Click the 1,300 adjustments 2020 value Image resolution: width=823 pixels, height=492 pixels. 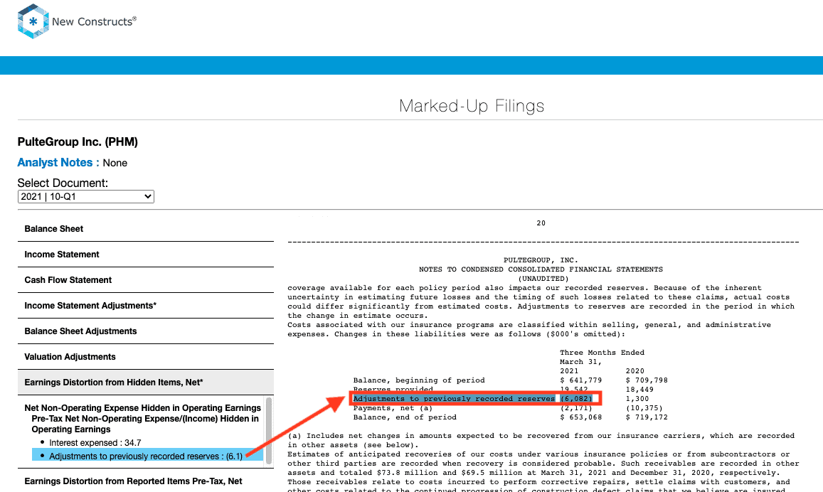(x=637, y=399)
